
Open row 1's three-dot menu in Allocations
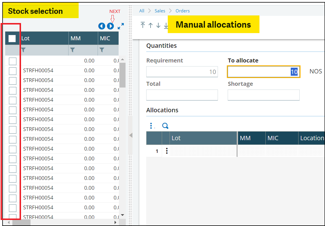coord(167,151)
